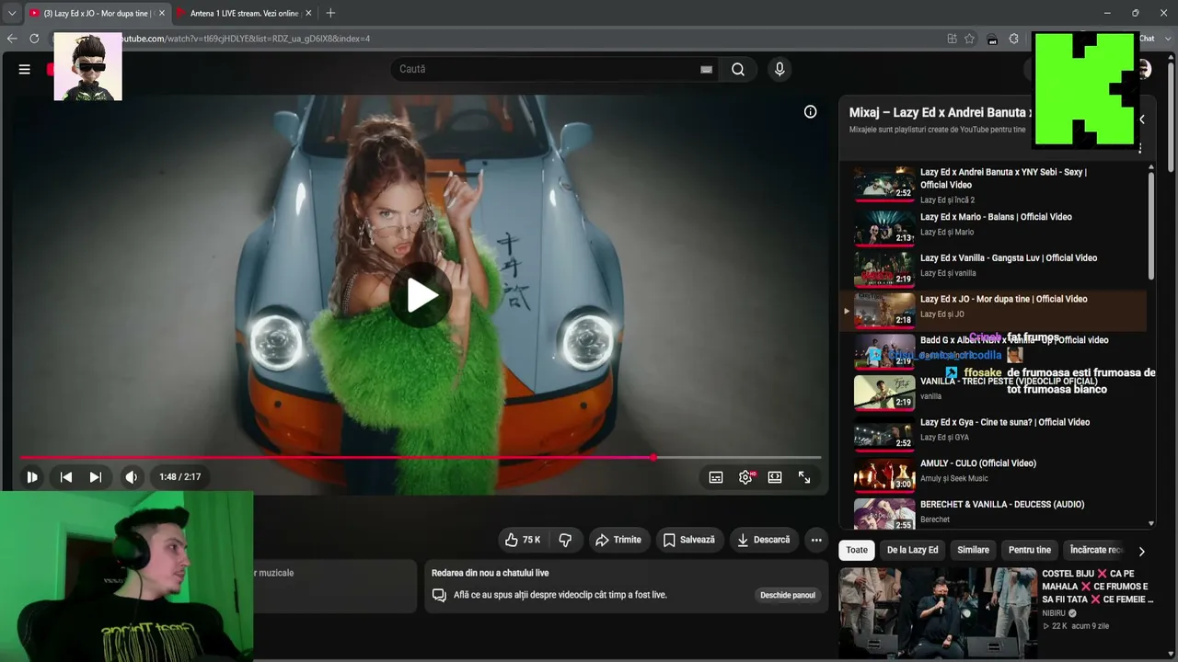Toggle subtitles on the player
Viewport: 1178px width, 662px height.
[x=716, y=477]
